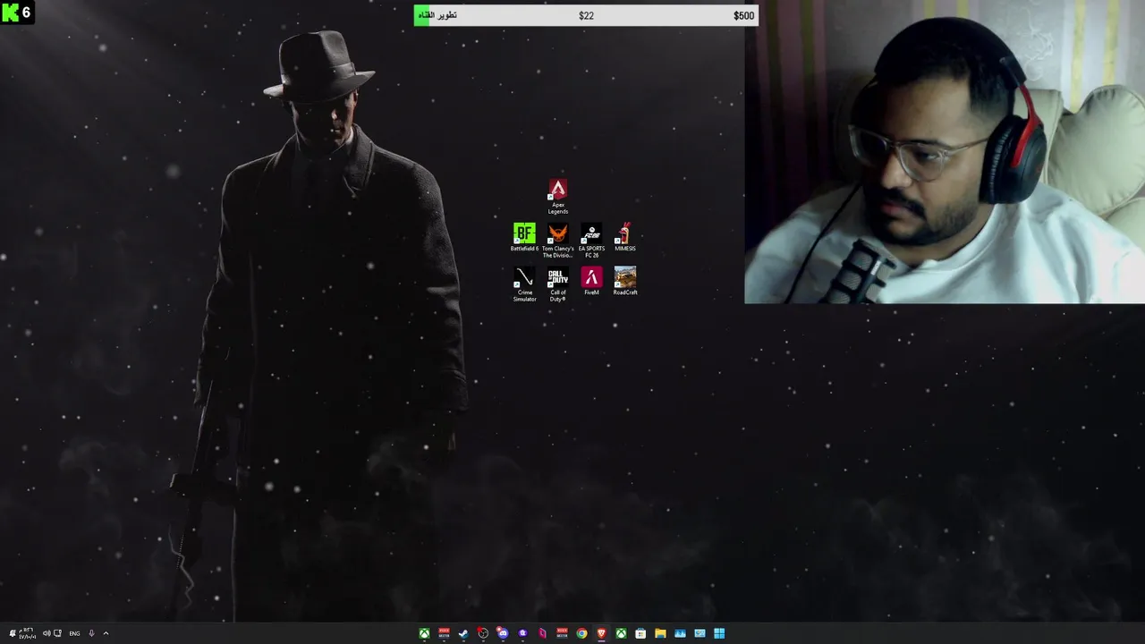The height and width of the screenshot is (644, 1145).
Task: Open Steam from the taskbar
Action: click(463, 633)
